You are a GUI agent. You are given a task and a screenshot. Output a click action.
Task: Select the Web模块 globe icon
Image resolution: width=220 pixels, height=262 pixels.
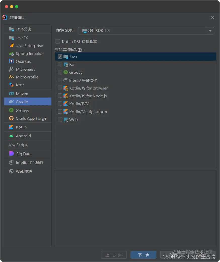point(11,171)
